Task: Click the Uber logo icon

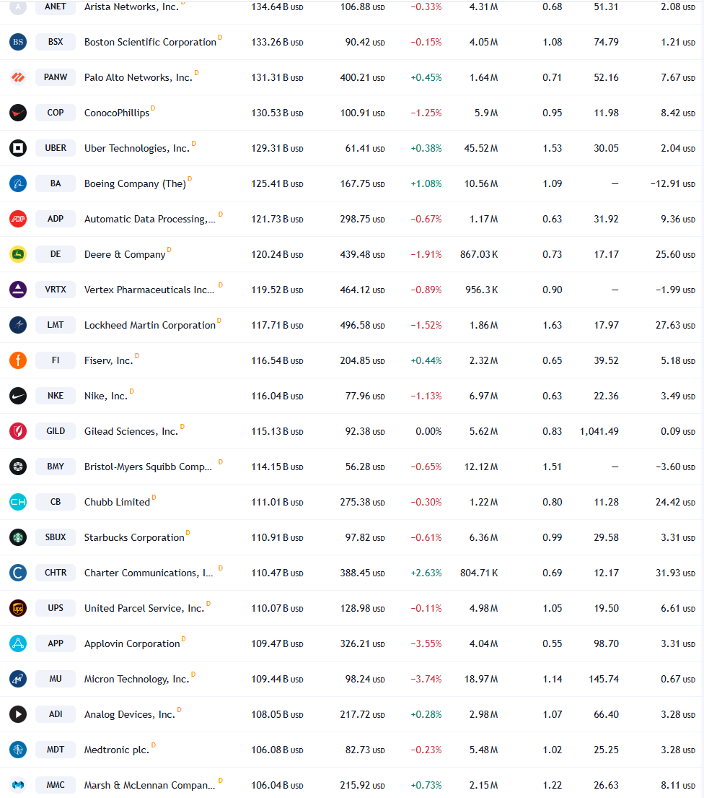Action: click(x=18, y=148)
